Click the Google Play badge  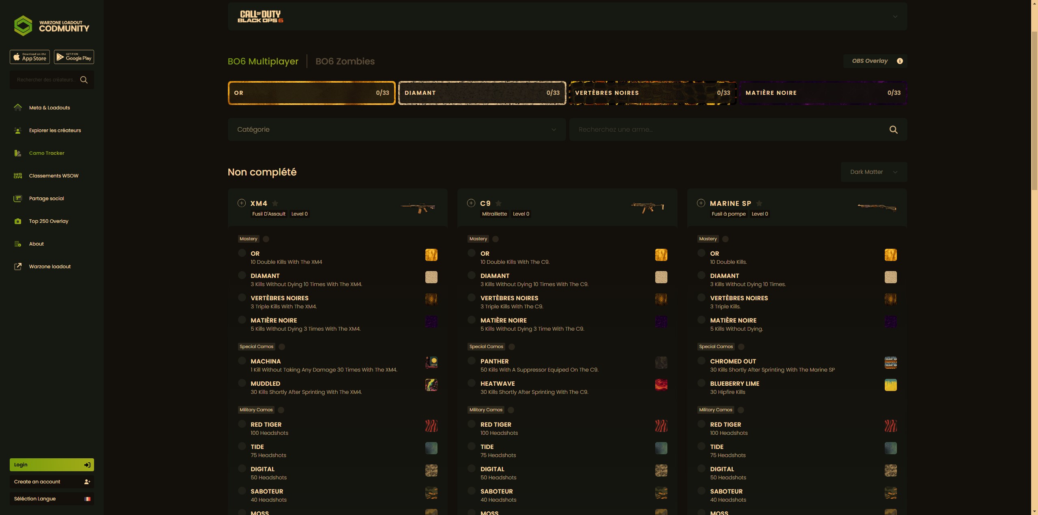[74, 57]
